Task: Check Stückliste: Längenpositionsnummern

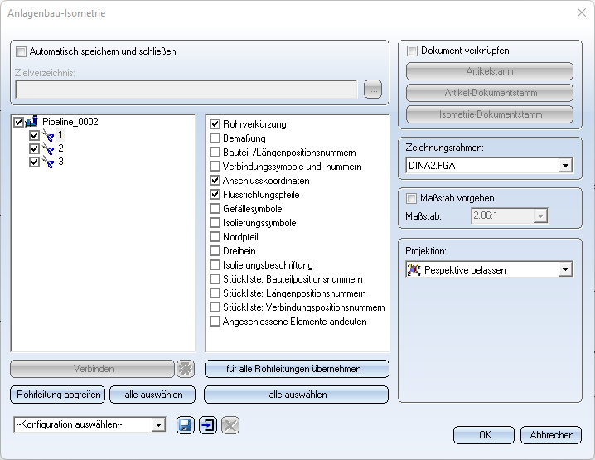Action: point(215,293)
